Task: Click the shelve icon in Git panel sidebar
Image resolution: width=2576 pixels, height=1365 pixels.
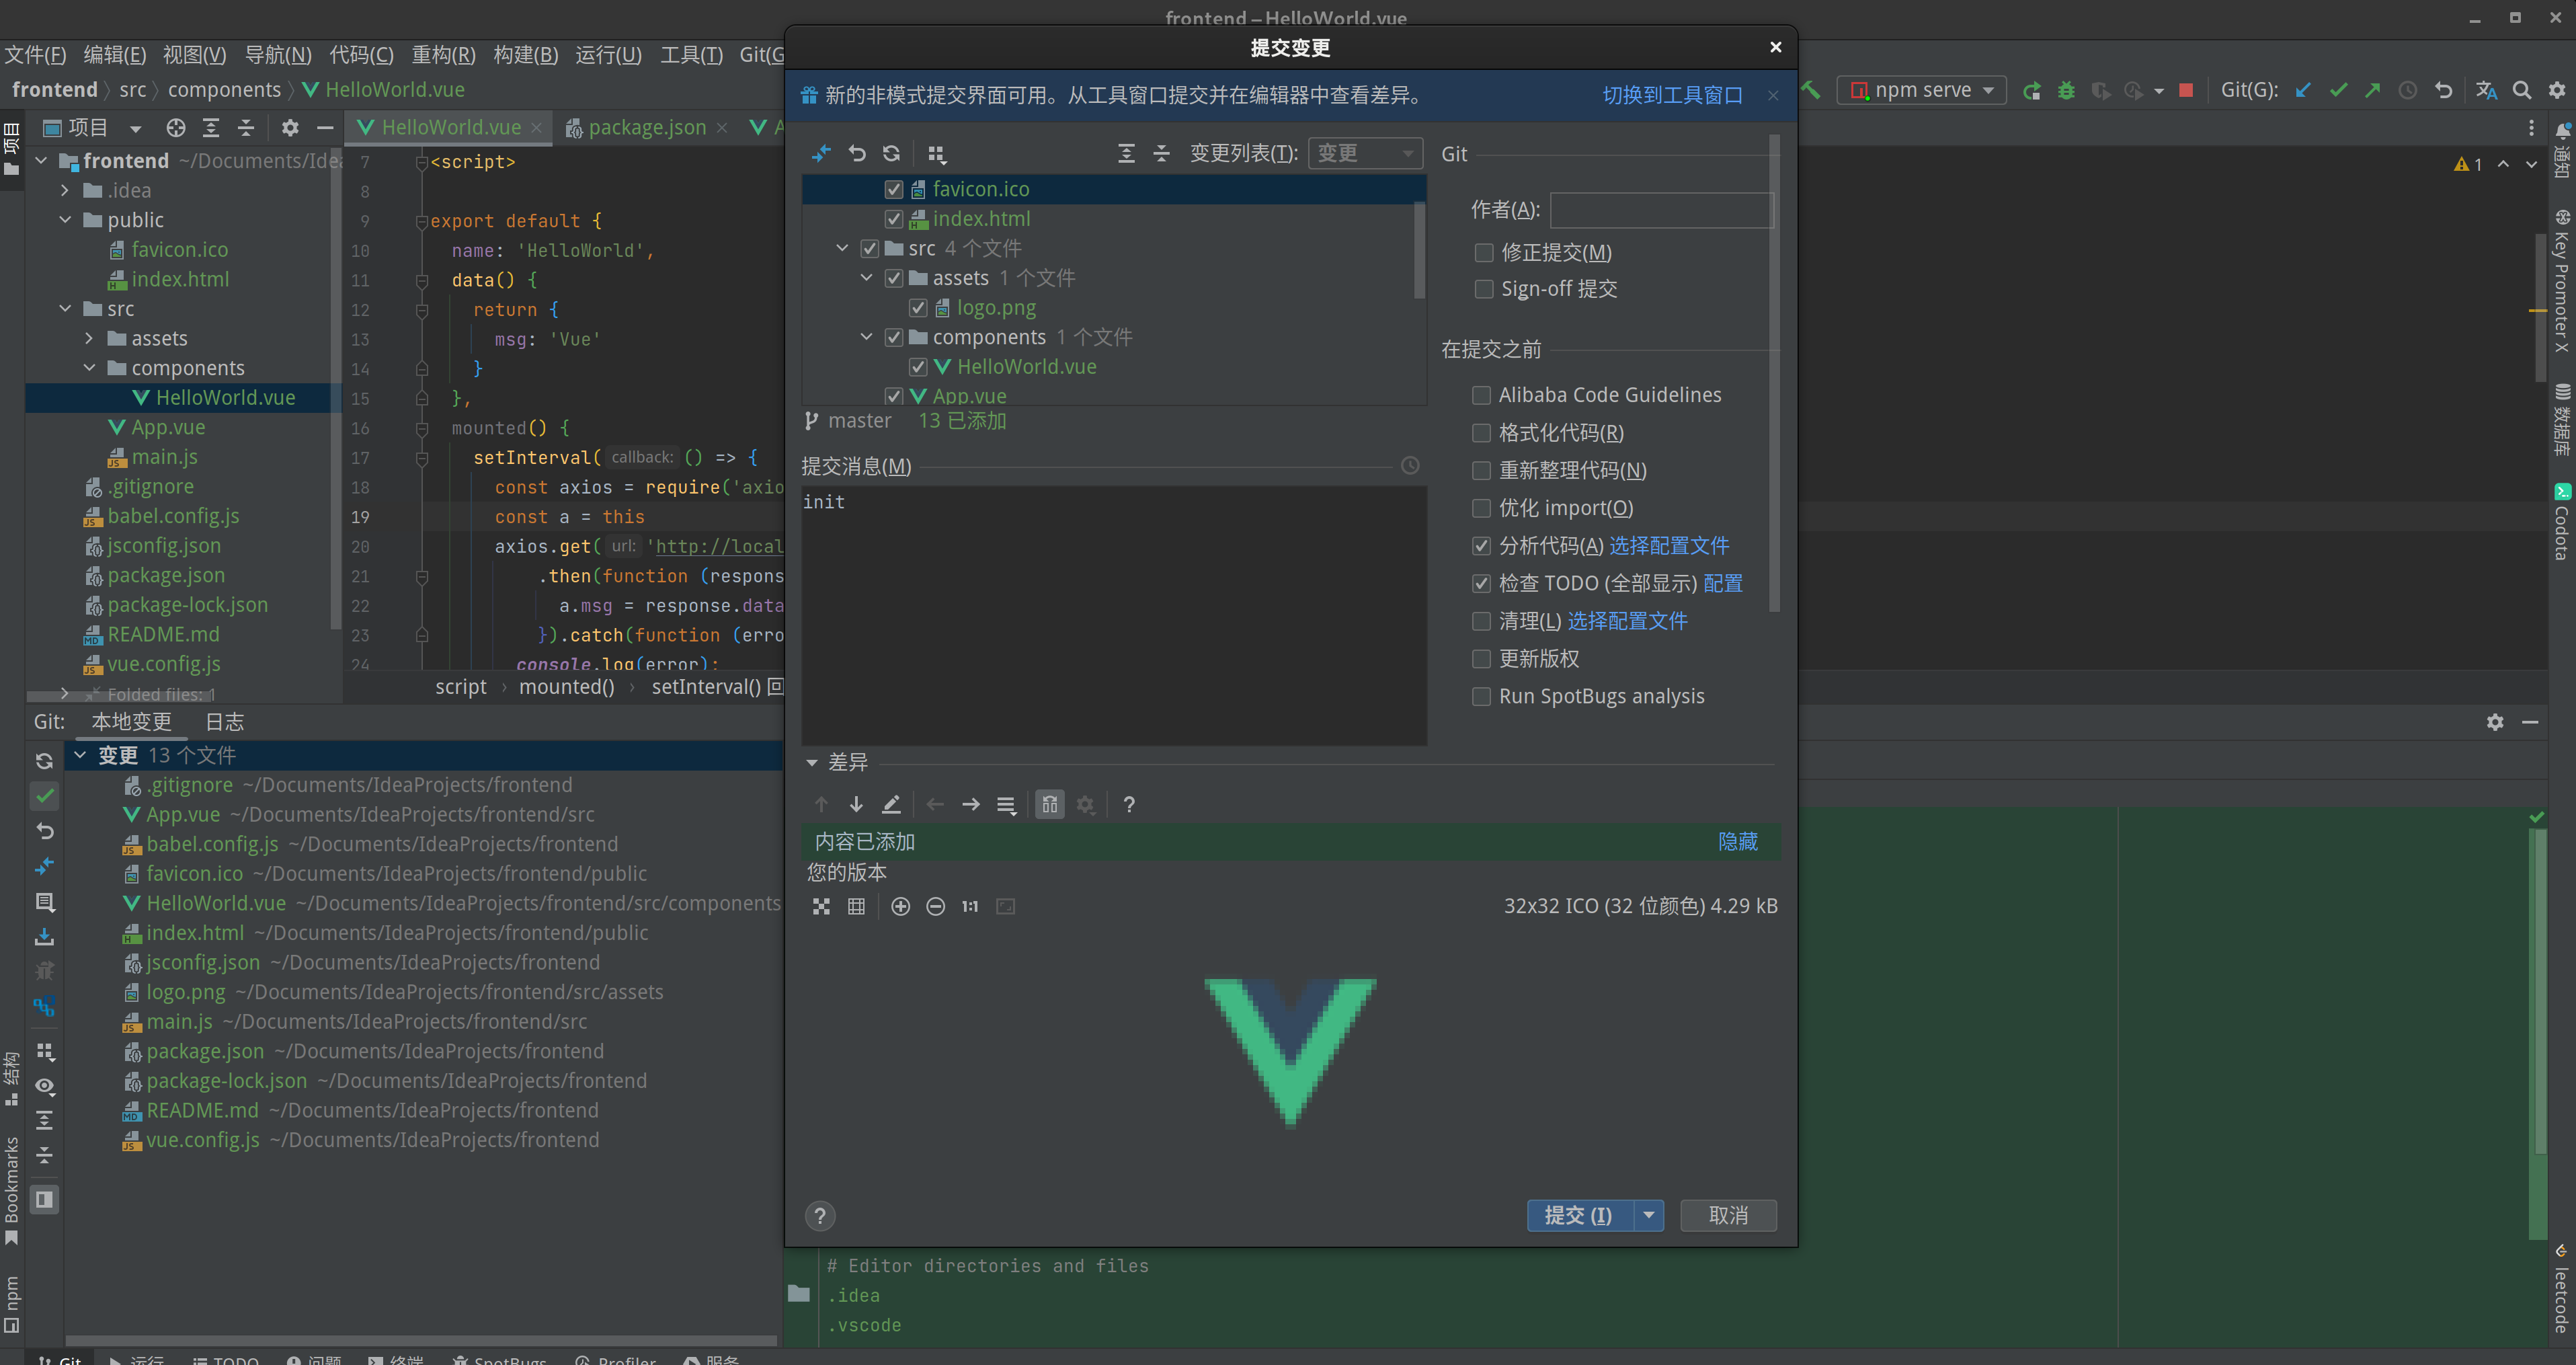Action: [x=44, y=937]
